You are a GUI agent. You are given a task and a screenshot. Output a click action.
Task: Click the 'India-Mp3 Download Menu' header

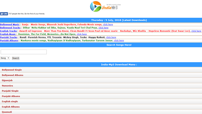click(119, 65)
